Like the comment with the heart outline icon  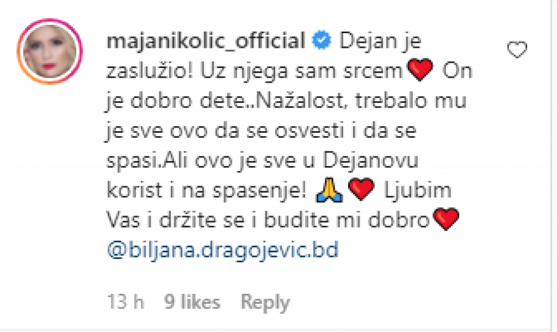[517, 50]
